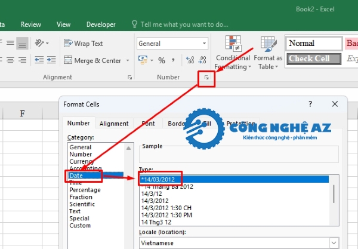Expand the accounting format dropdown arrow
This screenshot has width=358, height=249.
[x=152, y=60]
